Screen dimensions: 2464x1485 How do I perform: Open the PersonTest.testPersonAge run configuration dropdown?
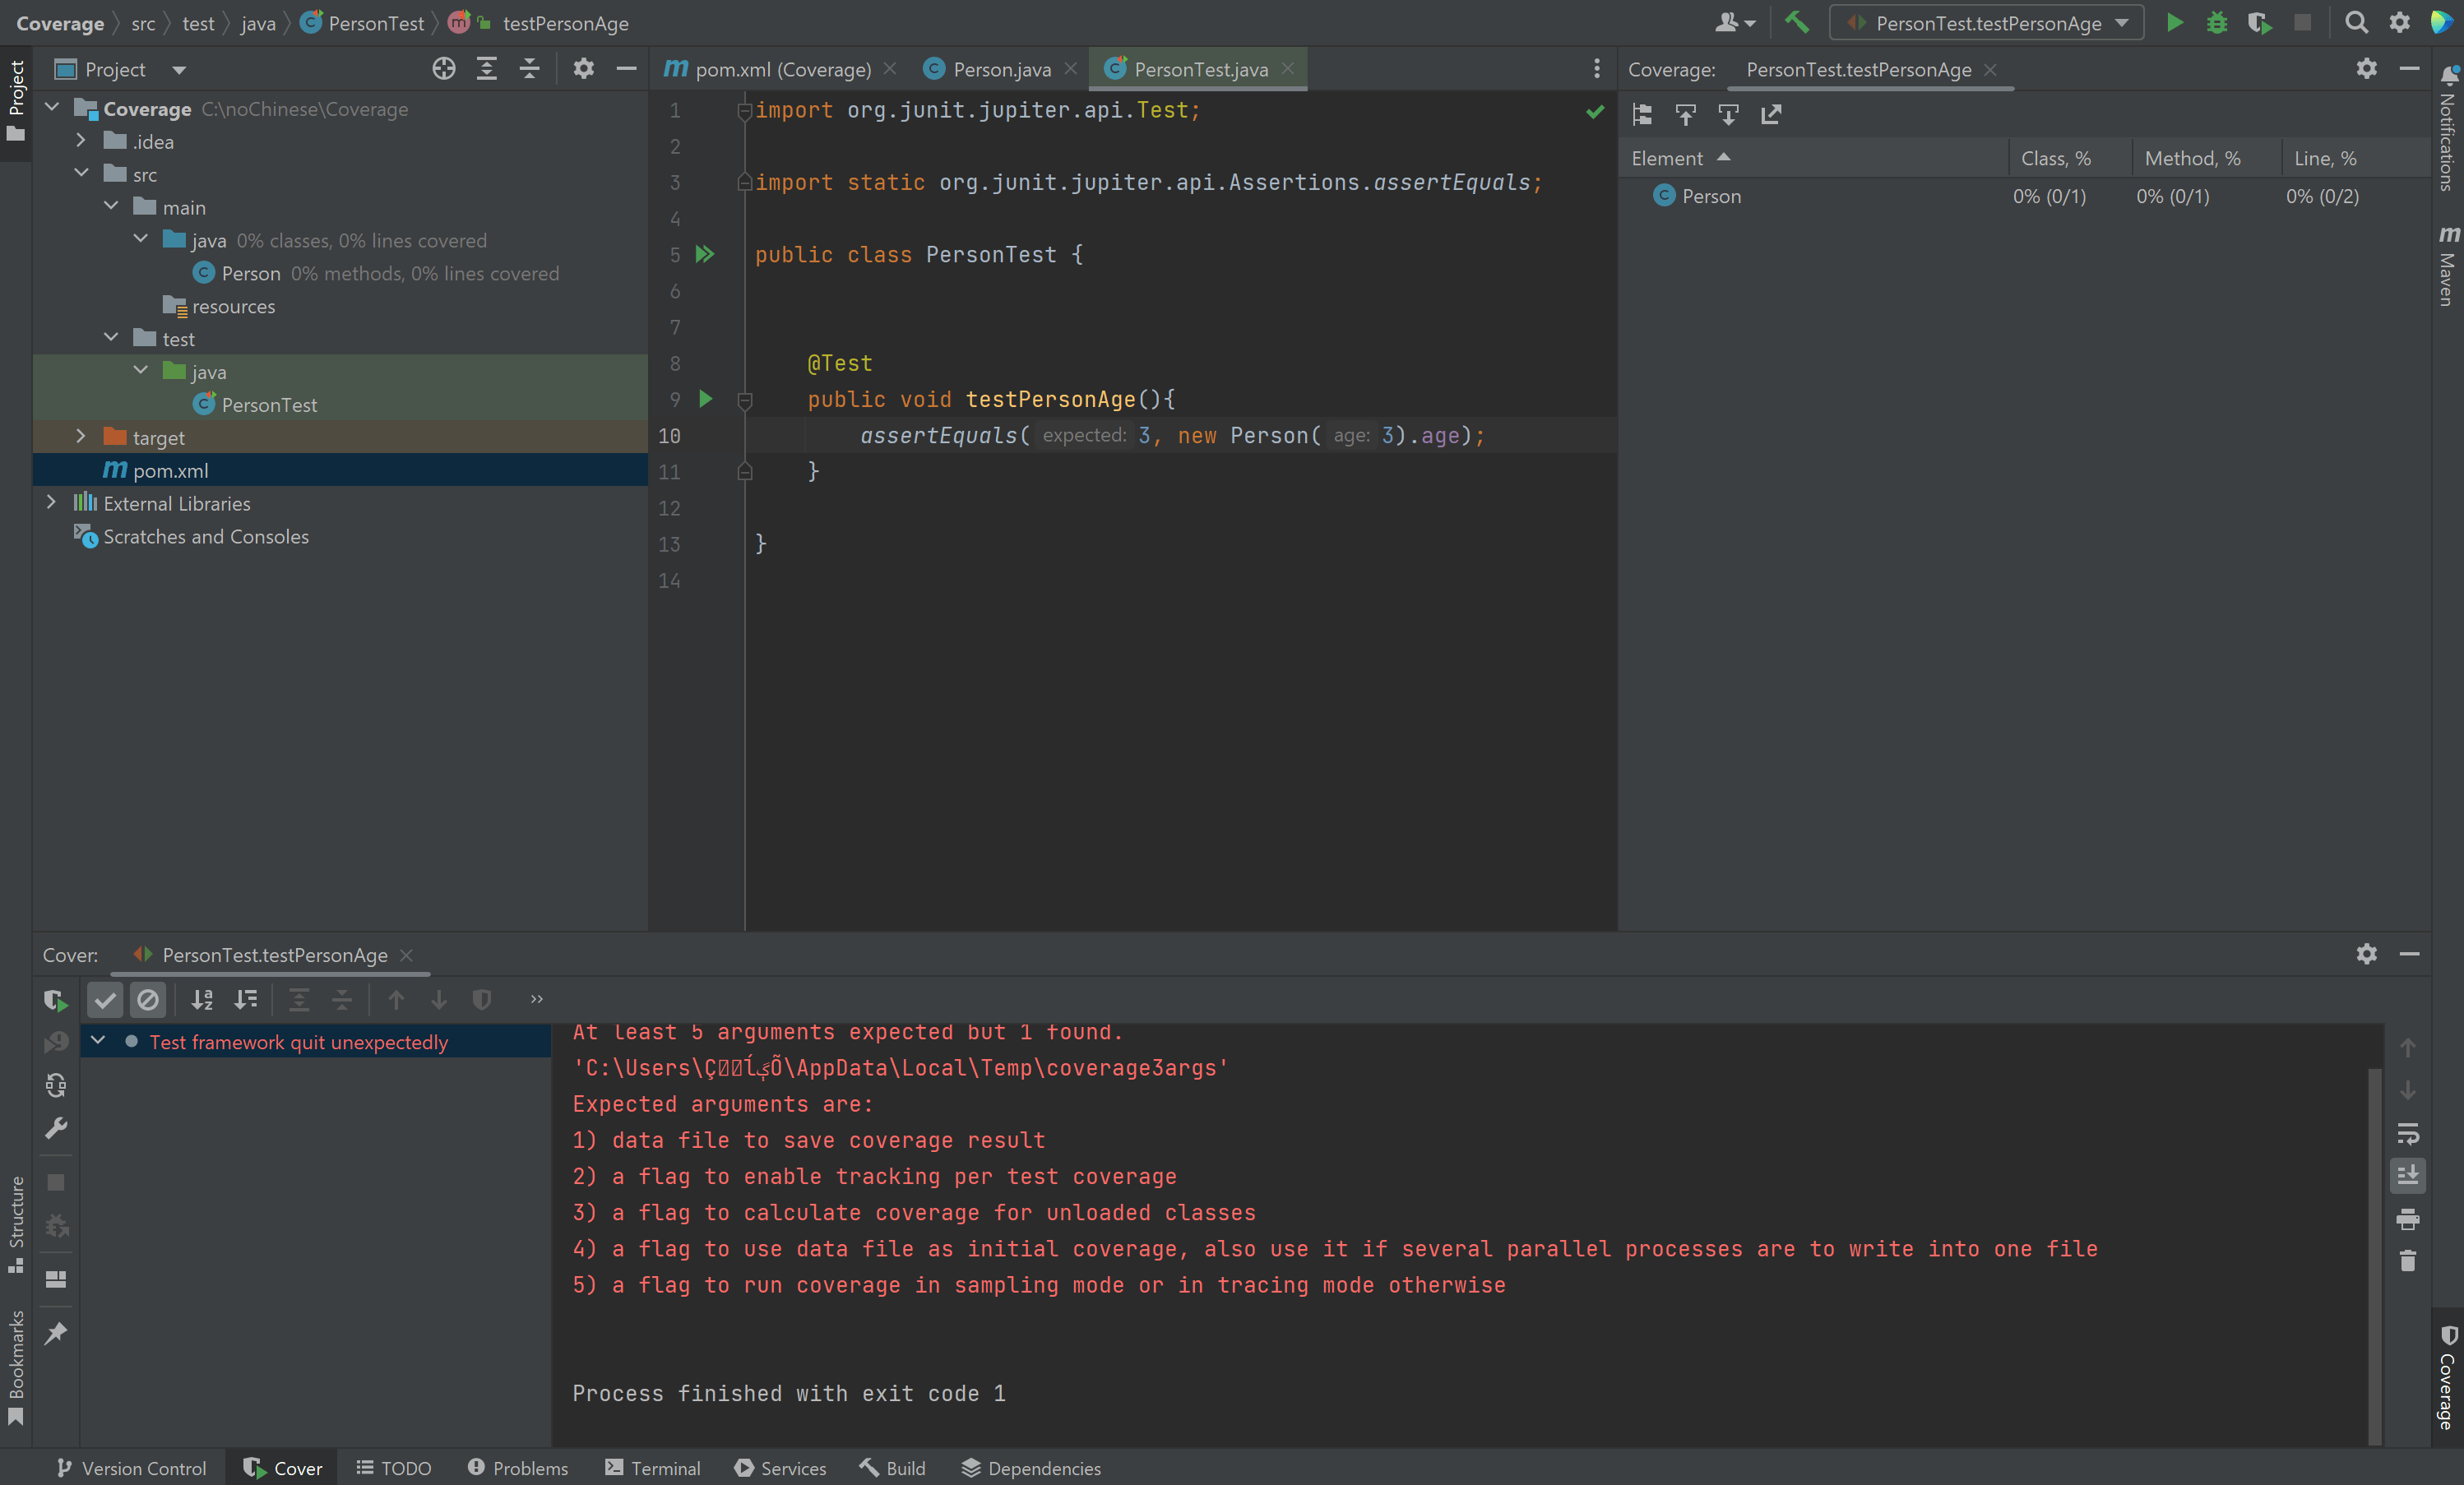1986,23
